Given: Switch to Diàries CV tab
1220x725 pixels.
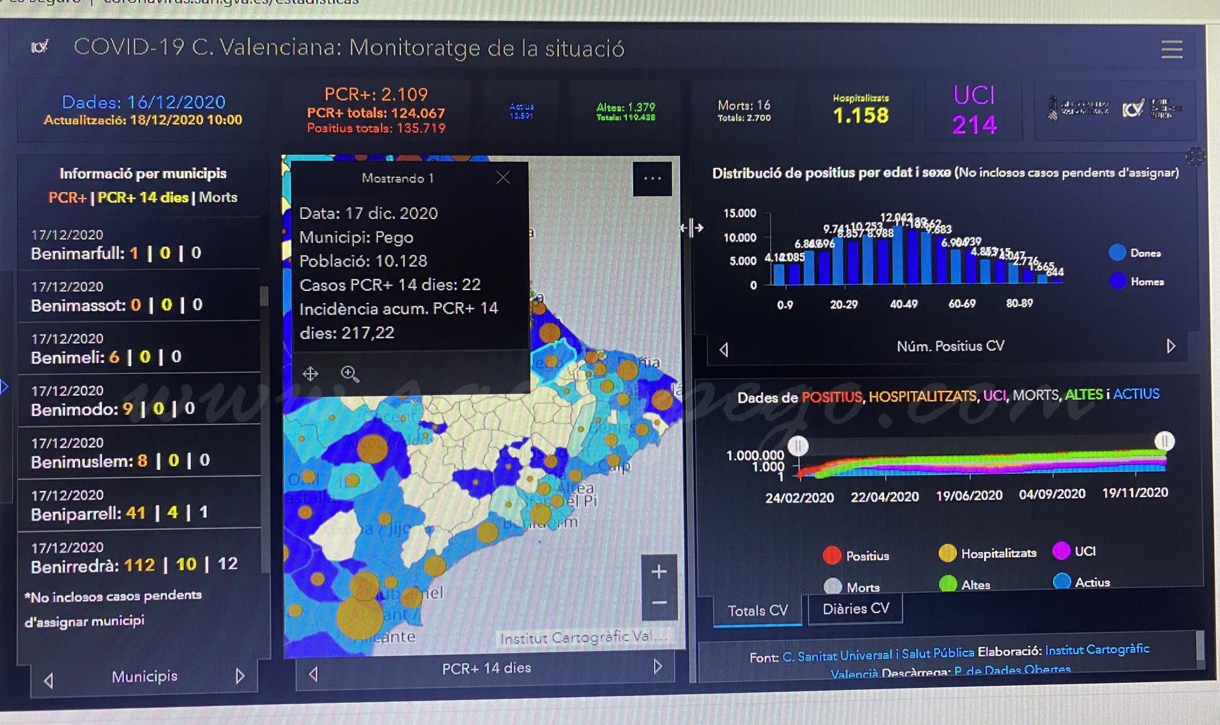Looking at the screenshot, I should coord(855,609).
